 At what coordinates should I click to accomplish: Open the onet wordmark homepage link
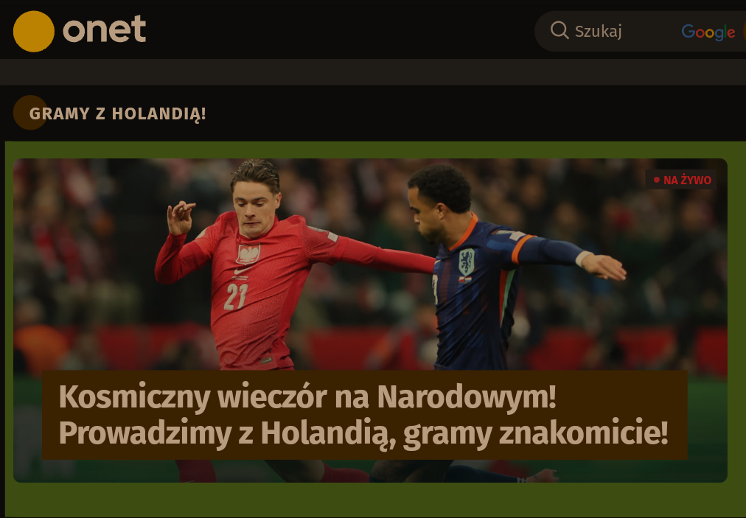coord(104,29)
